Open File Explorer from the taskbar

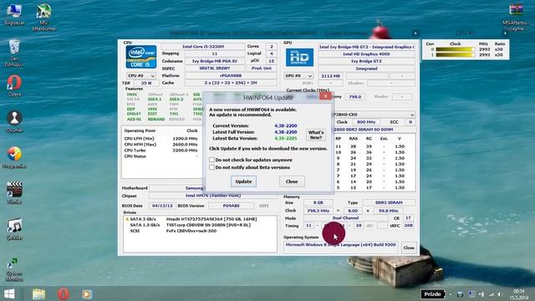point(39,293)
